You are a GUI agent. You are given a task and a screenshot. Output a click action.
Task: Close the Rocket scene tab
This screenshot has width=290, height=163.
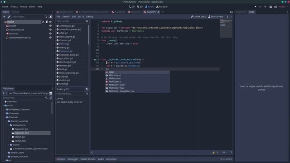pos(159,12)
